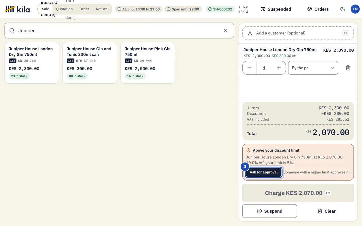Click the SKU RTD-GT-330 text
362x226 pixels.
(86, 61)
